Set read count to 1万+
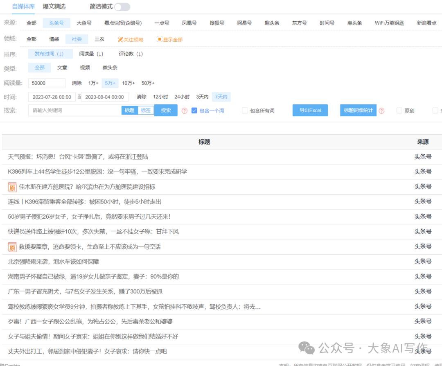The width and height of the screenshot is (442, 366). [x=93, y=83]
